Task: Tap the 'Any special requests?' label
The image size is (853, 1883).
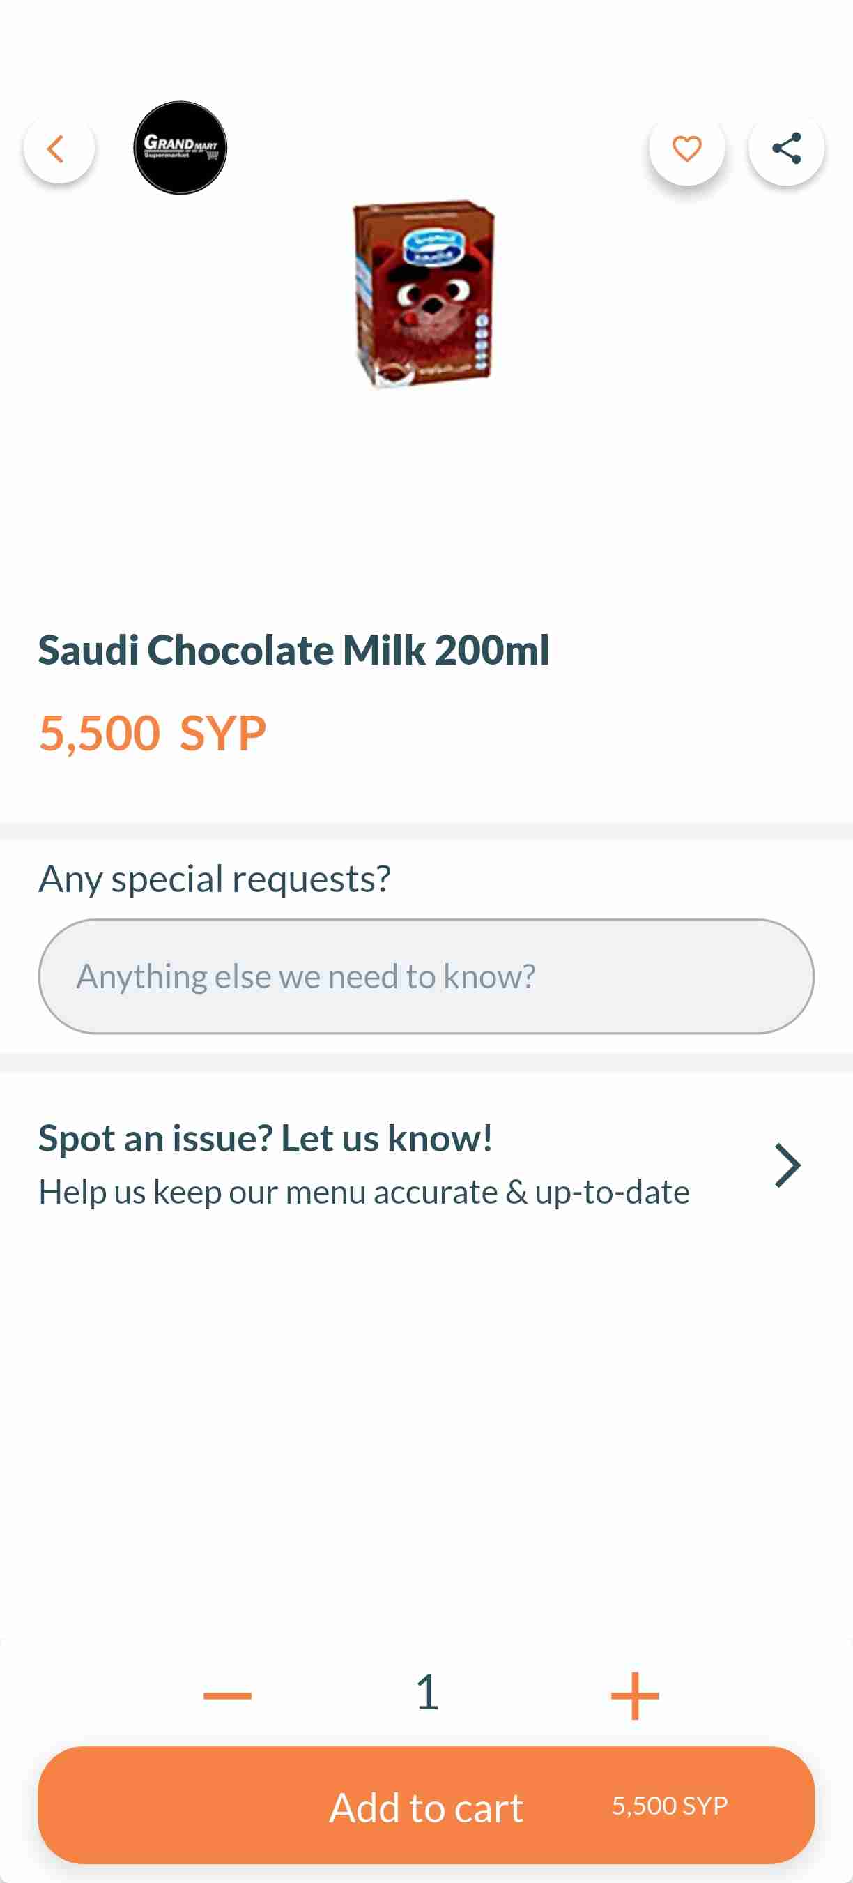Action: click(x=215, y=878)
